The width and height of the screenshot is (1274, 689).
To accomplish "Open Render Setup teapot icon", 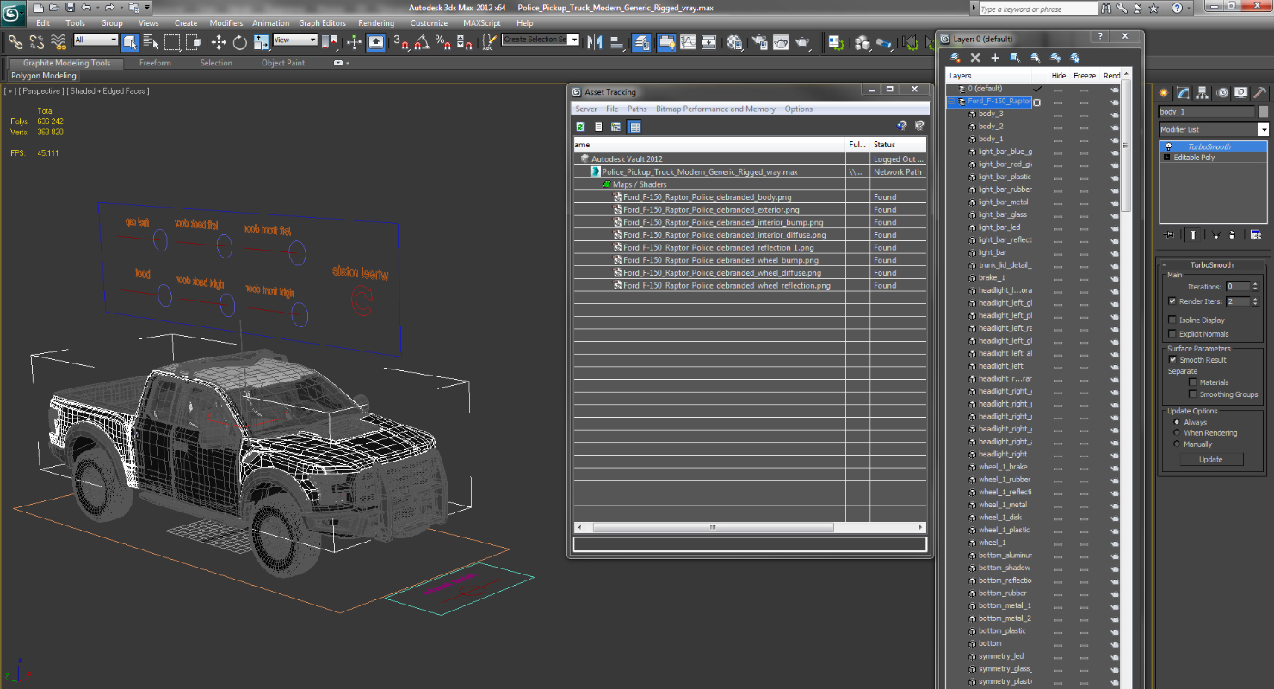I will pos(759,41).
